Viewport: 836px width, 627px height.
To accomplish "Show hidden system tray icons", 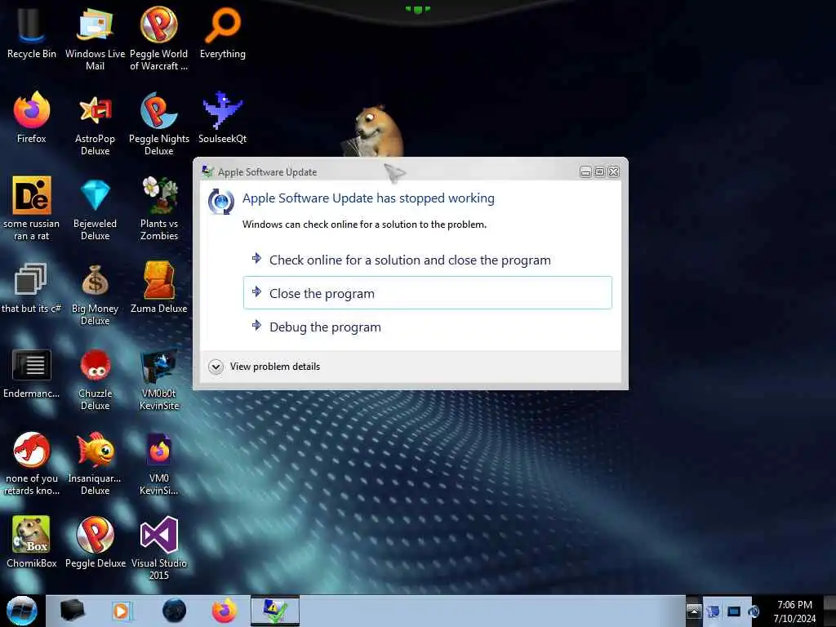I will (x=694, y=611).
